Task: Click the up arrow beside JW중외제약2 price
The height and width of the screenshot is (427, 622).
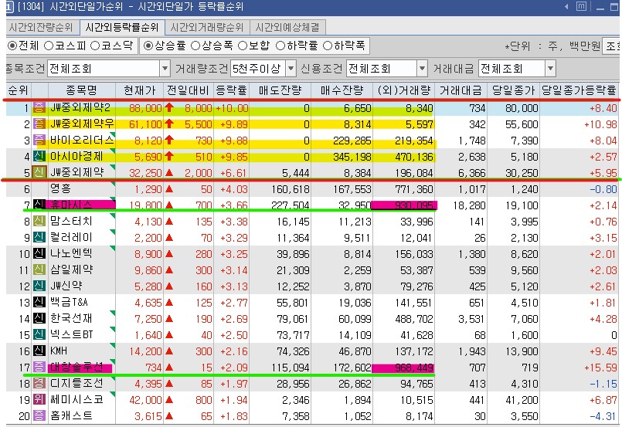Action: 169,107
